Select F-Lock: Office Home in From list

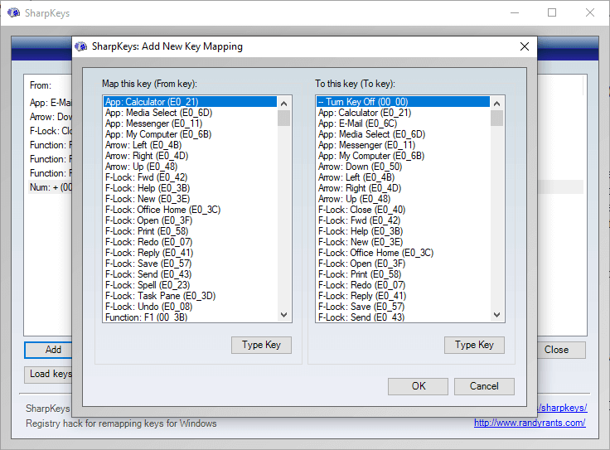coord(191,210)
